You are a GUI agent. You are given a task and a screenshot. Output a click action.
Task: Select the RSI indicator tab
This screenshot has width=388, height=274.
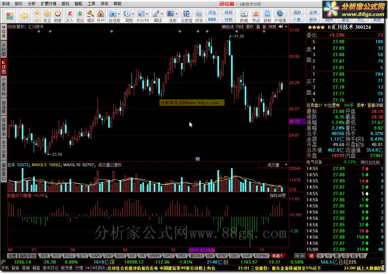(x=56, y=256)
